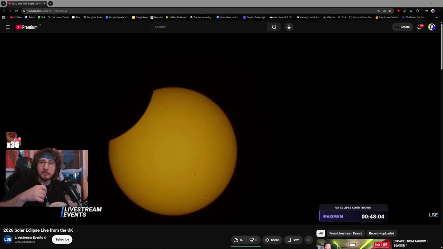Go back in browser history
This screenshot has width=443, height=249.
click(4, 11)
